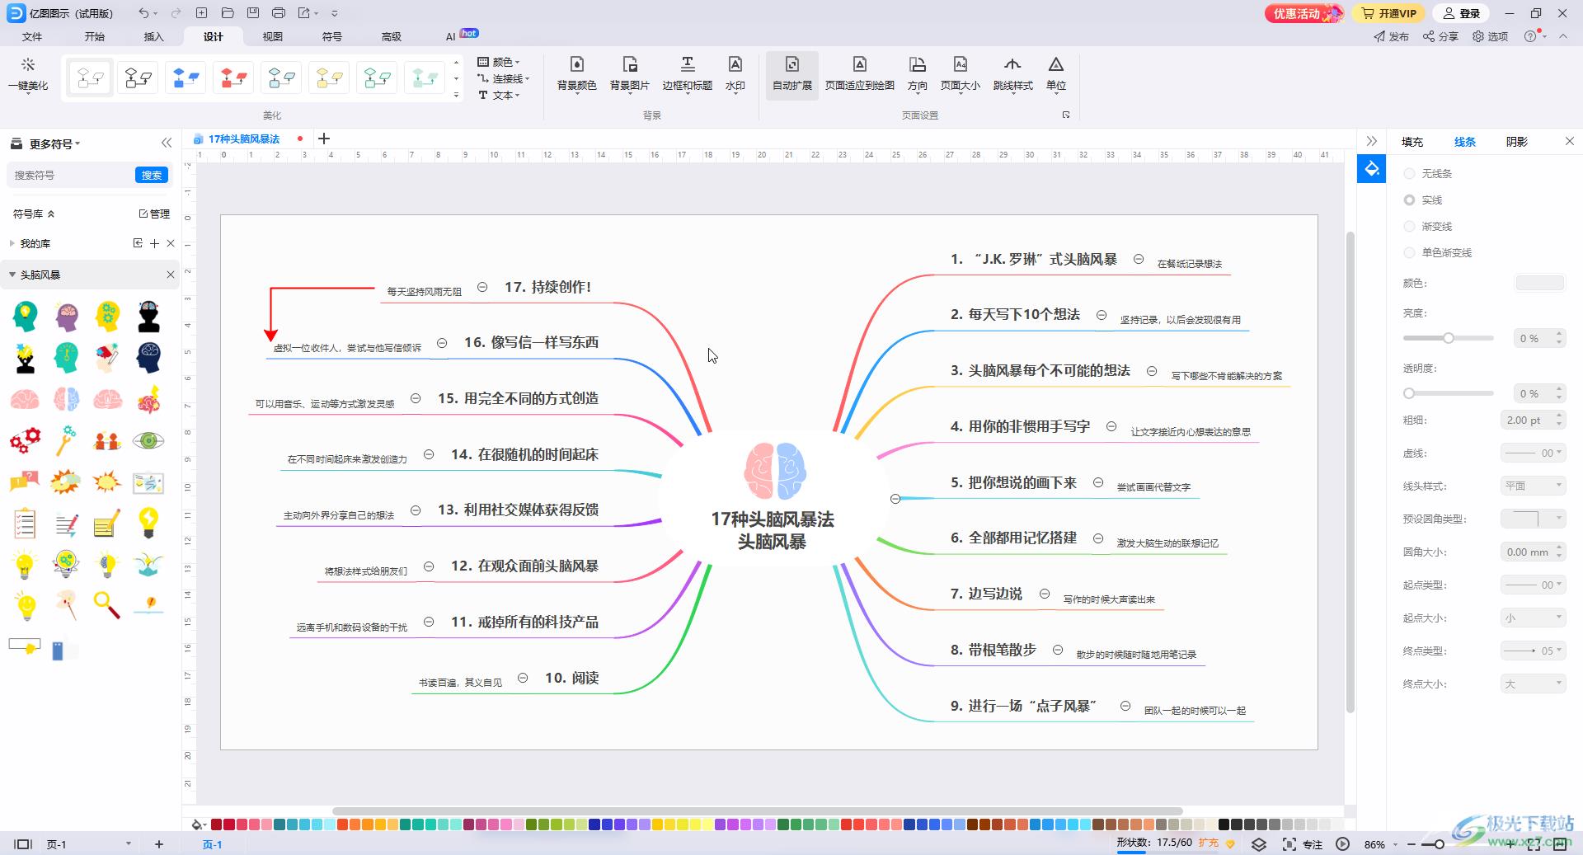Collapse branch 9. 进行一场"点子风暴" toggle

(x=1125, y=706)
